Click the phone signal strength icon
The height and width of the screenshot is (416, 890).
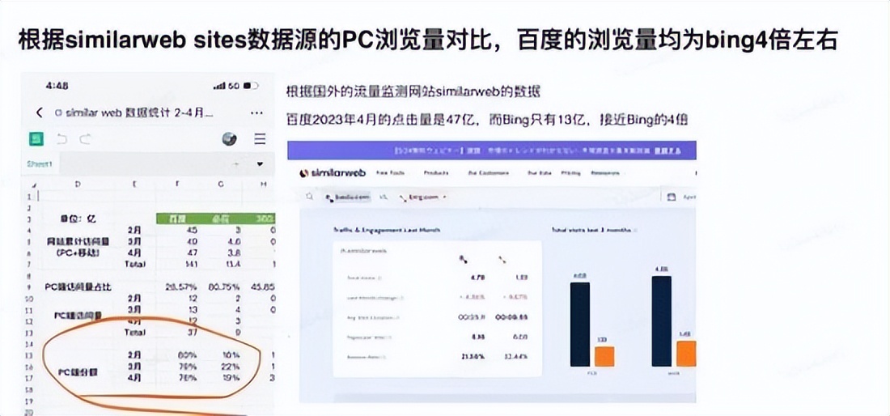tap(219, 86)
